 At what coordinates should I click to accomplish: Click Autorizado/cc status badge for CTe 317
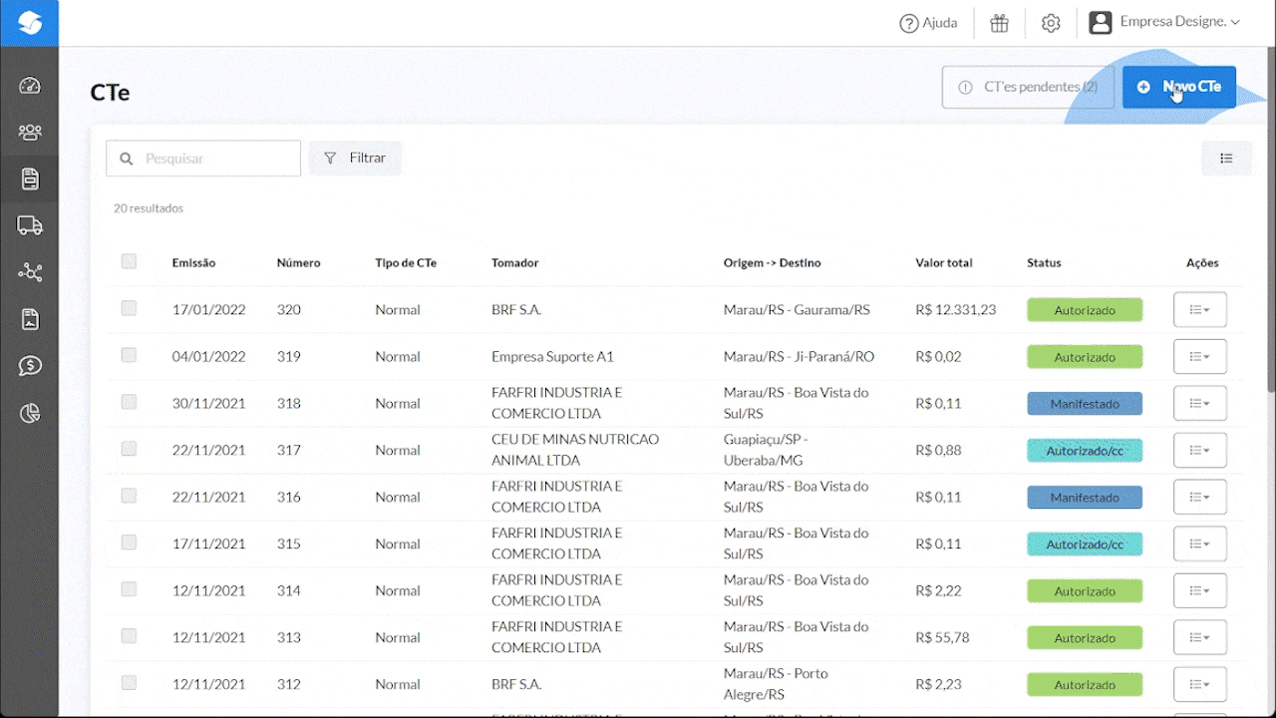click(x=1085, y=451)
